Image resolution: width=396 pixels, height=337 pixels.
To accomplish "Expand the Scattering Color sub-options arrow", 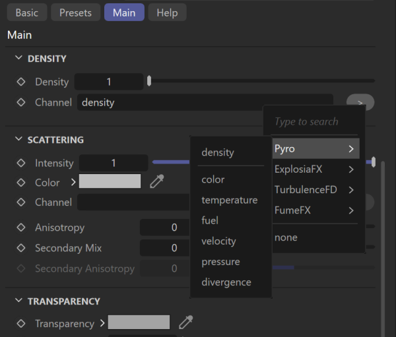I will [x=72, y=182].
